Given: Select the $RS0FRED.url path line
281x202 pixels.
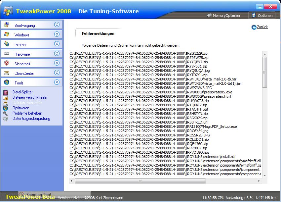Looking at the screenshot, I should pyautogui.click(x=139, y=122).
